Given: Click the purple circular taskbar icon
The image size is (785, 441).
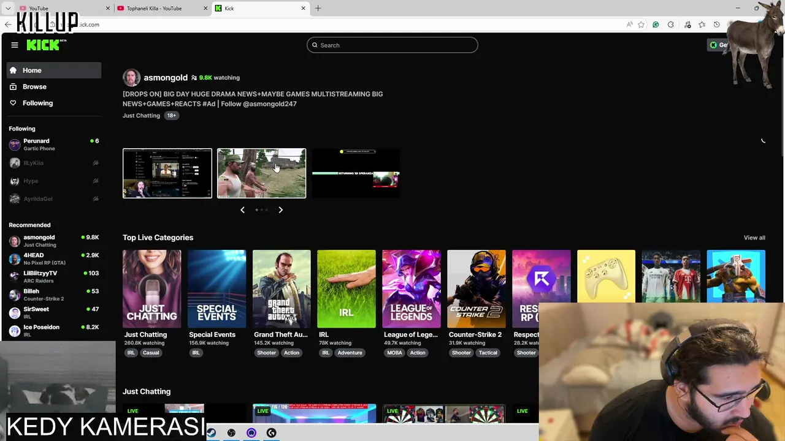Looking at the screenshot, I should 251,433.
